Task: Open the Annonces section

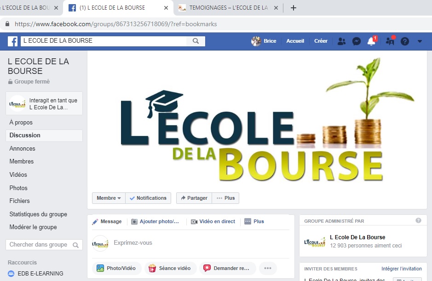Action: tap(23, 148)
